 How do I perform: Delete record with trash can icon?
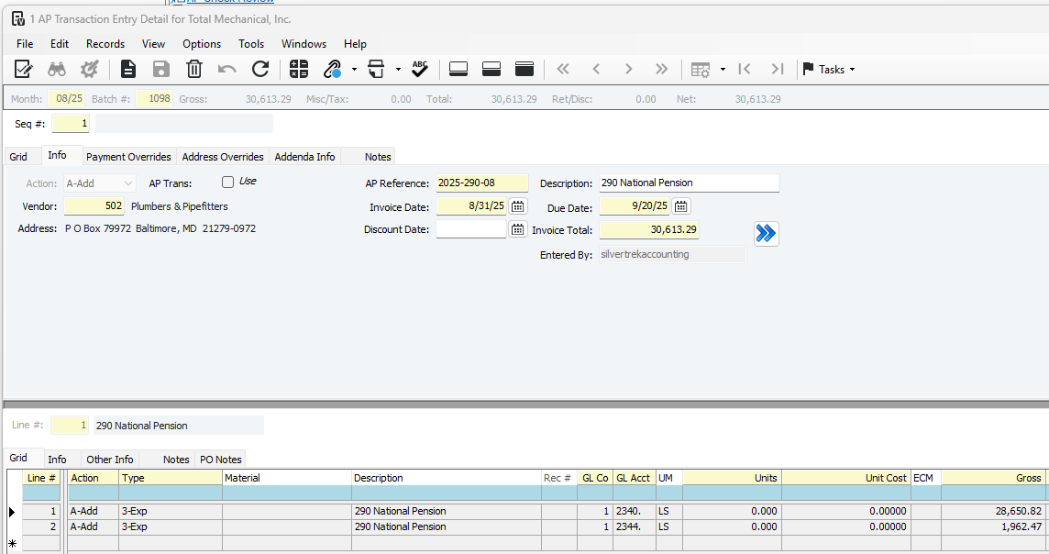194,69
